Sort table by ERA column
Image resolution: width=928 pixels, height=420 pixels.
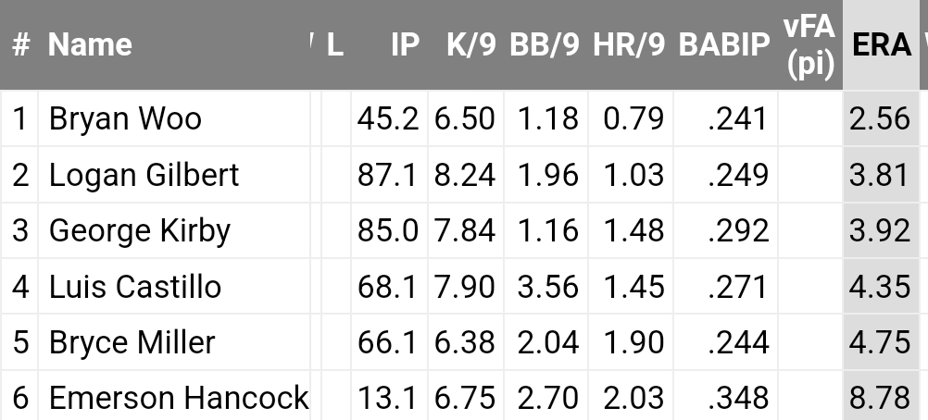click(881, 45)
